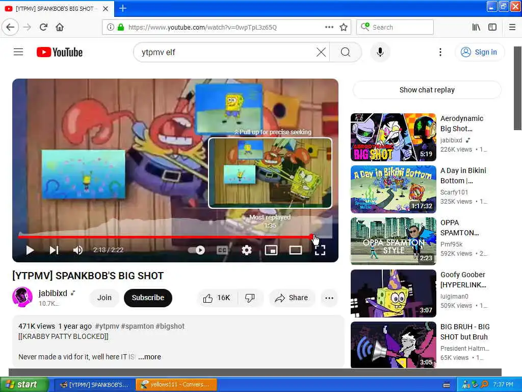The width and height of the screenshot is (522, 392).
Task: Switch to theater mode
Action: pos(295,250)
